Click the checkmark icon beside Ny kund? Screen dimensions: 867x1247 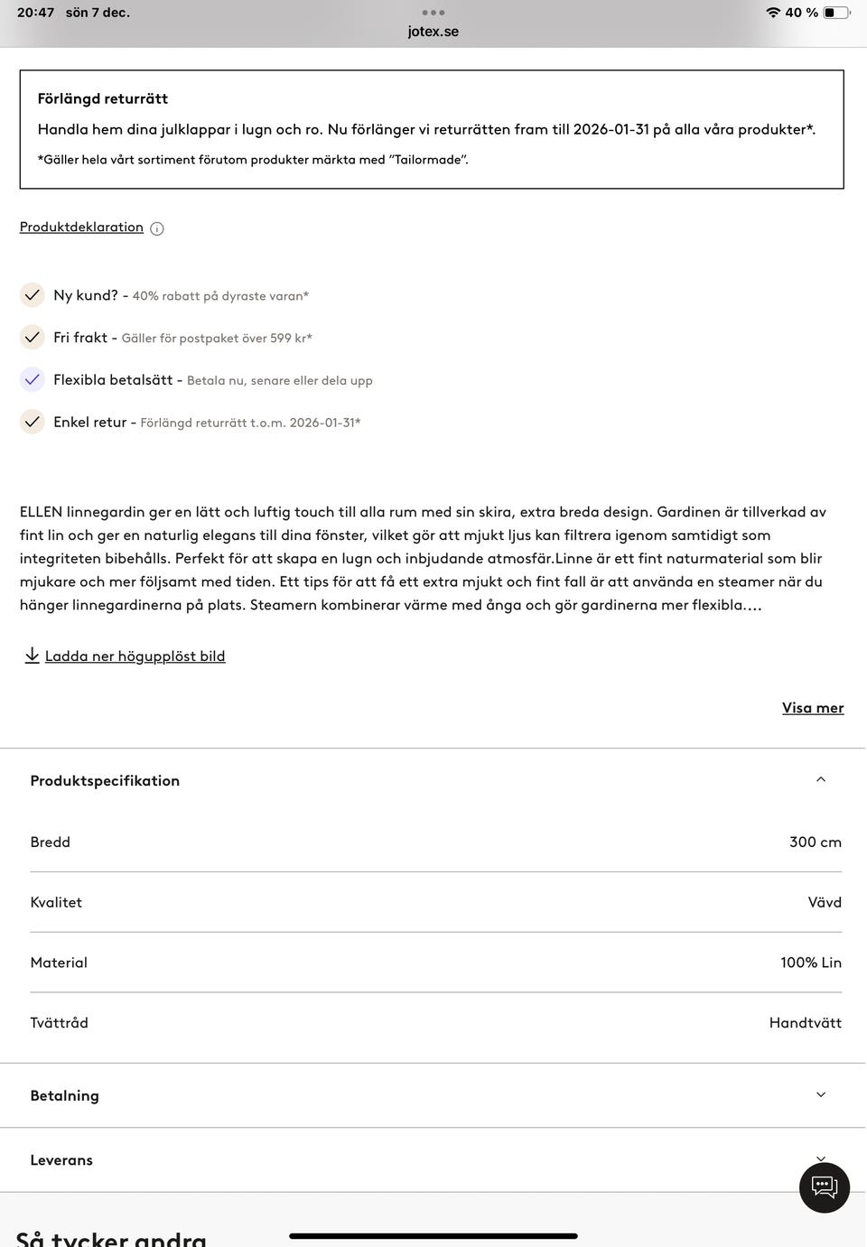pos(32,295)
